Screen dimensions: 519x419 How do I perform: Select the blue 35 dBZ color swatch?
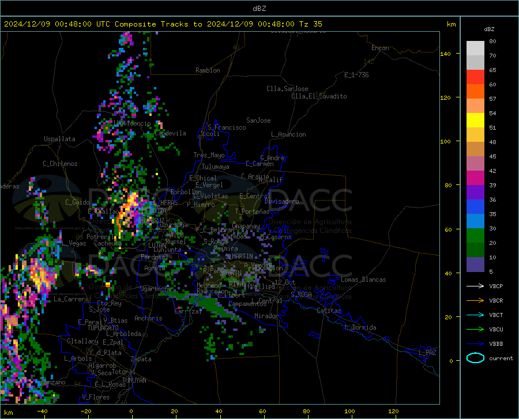coord(475,207)
